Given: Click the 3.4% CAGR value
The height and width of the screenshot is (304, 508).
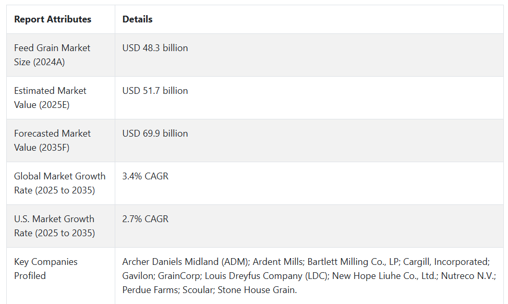Looking at the screenshot, I should point(146,176).
